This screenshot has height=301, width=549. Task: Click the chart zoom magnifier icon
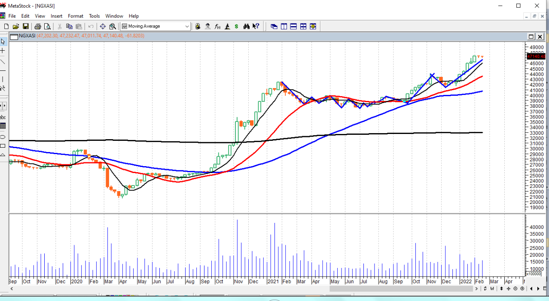pos(113,26)
